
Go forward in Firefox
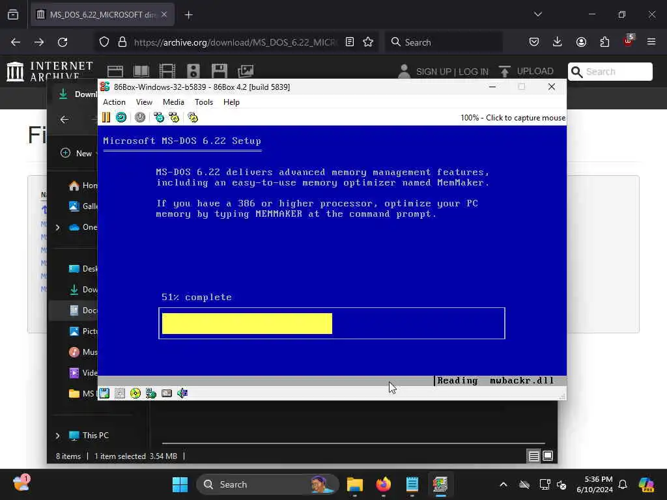(39, 42)
